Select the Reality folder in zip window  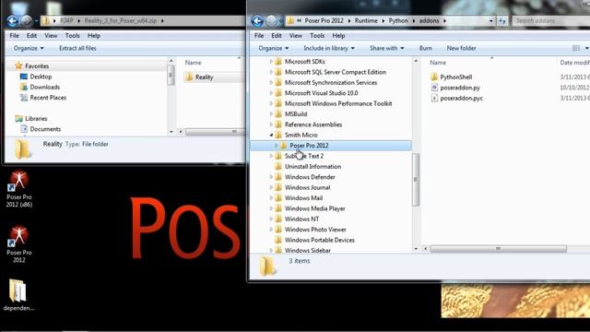[x=205, y=77]
